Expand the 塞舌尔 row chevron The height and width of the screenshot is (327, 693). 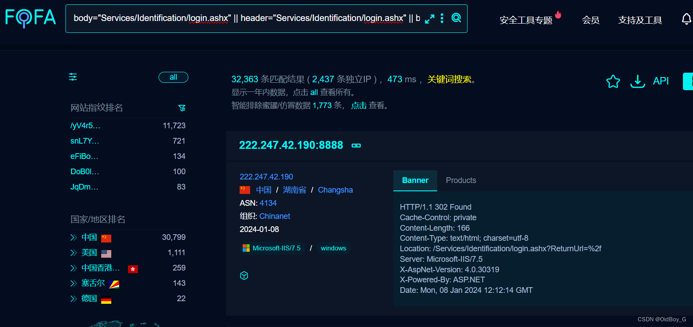74,284
